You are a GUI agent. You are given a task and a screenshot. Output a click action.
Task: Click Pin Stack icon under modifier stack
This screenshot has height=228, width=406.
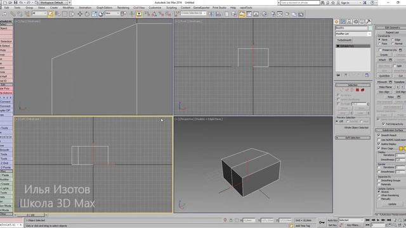coord(338,75)
